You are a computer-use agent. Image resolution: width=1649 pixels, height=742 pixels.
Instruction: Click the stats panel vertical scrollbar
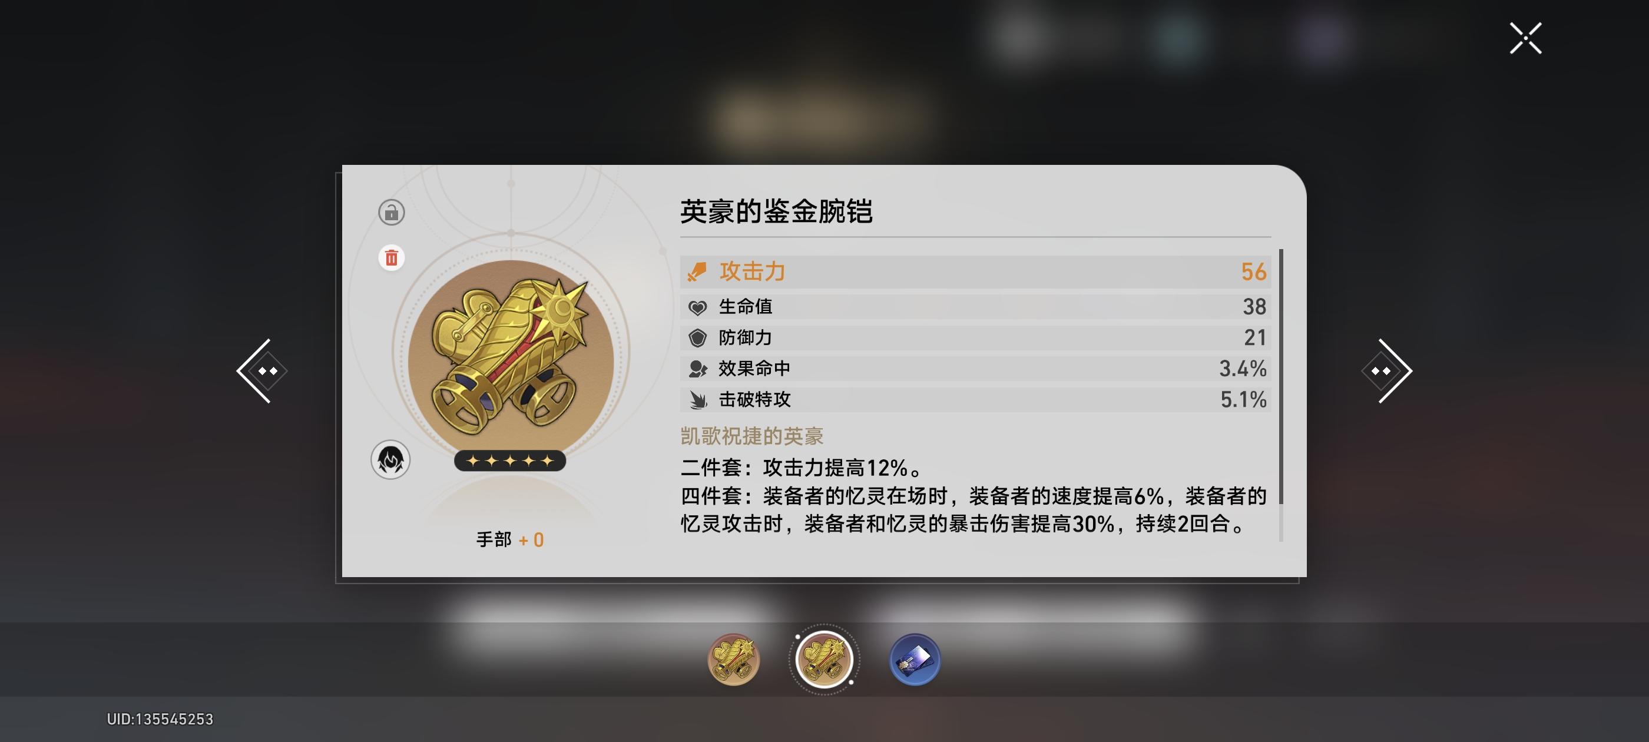1281,395
